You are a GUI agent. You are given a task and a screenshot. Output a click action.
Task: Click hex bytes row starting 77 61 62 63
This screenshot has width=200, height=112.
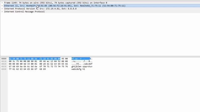pos(27,69)
